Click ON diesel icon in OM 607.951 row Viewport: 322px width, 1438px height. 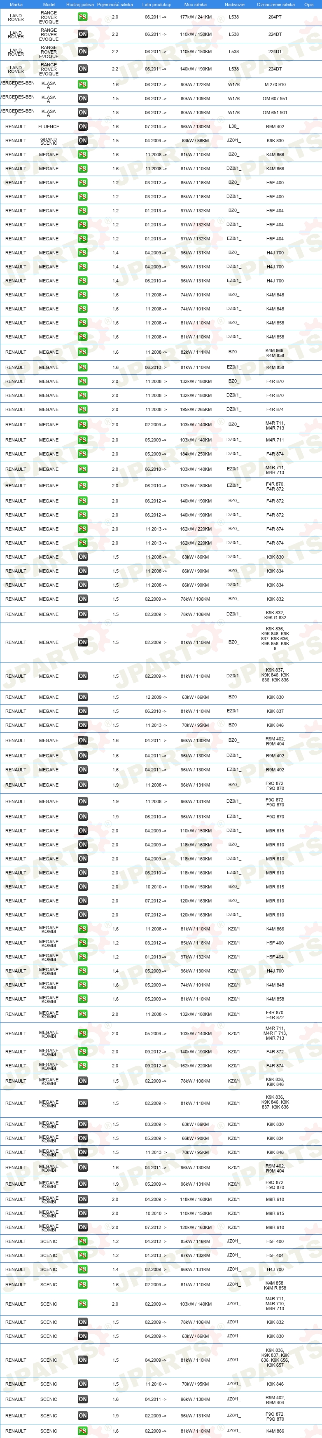coord(82,99)
